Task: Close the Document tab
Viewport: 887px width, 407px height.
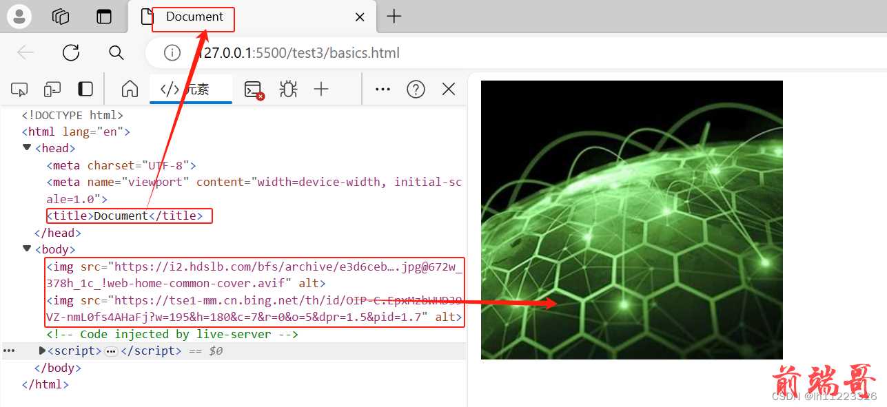Action: pos(360,17)
